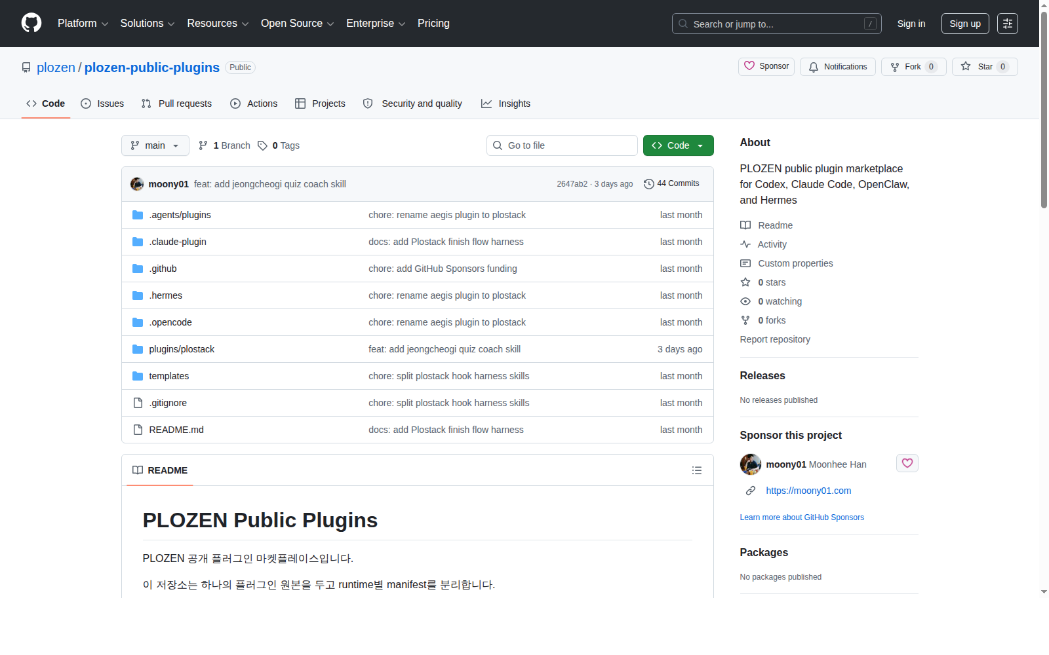Click the Notifications button

click(x=838, y=67)
